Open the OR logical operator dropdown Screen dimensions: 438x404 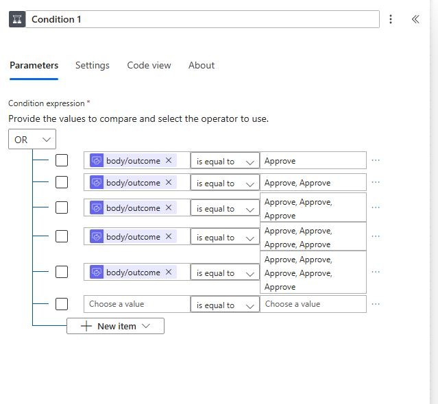[32, 139]
